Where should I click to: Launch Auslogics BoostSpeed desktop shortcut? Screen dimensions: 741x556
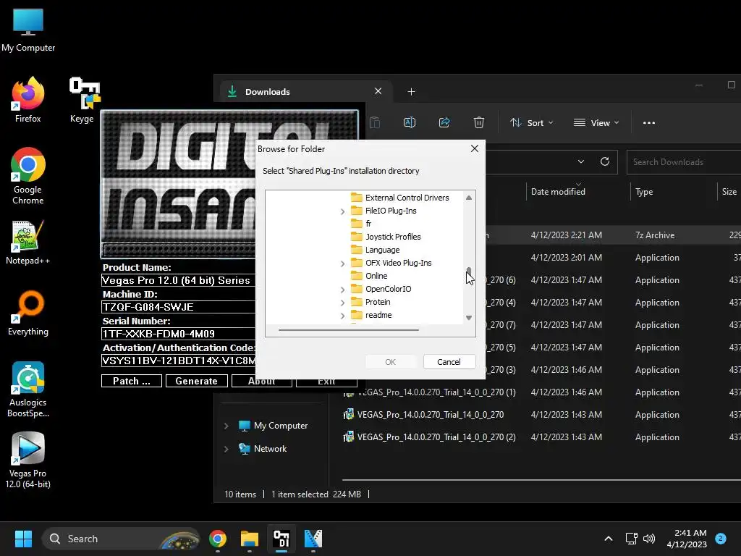click(28, 389)
